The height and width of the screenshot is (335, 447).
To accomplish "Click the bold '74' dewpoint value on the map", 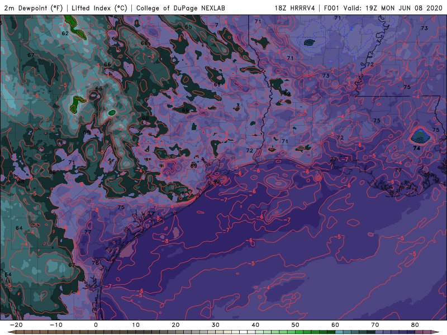I will pos(416,148).
